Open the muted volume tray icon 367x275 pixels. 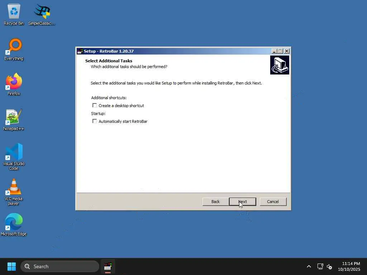point(329,266)
